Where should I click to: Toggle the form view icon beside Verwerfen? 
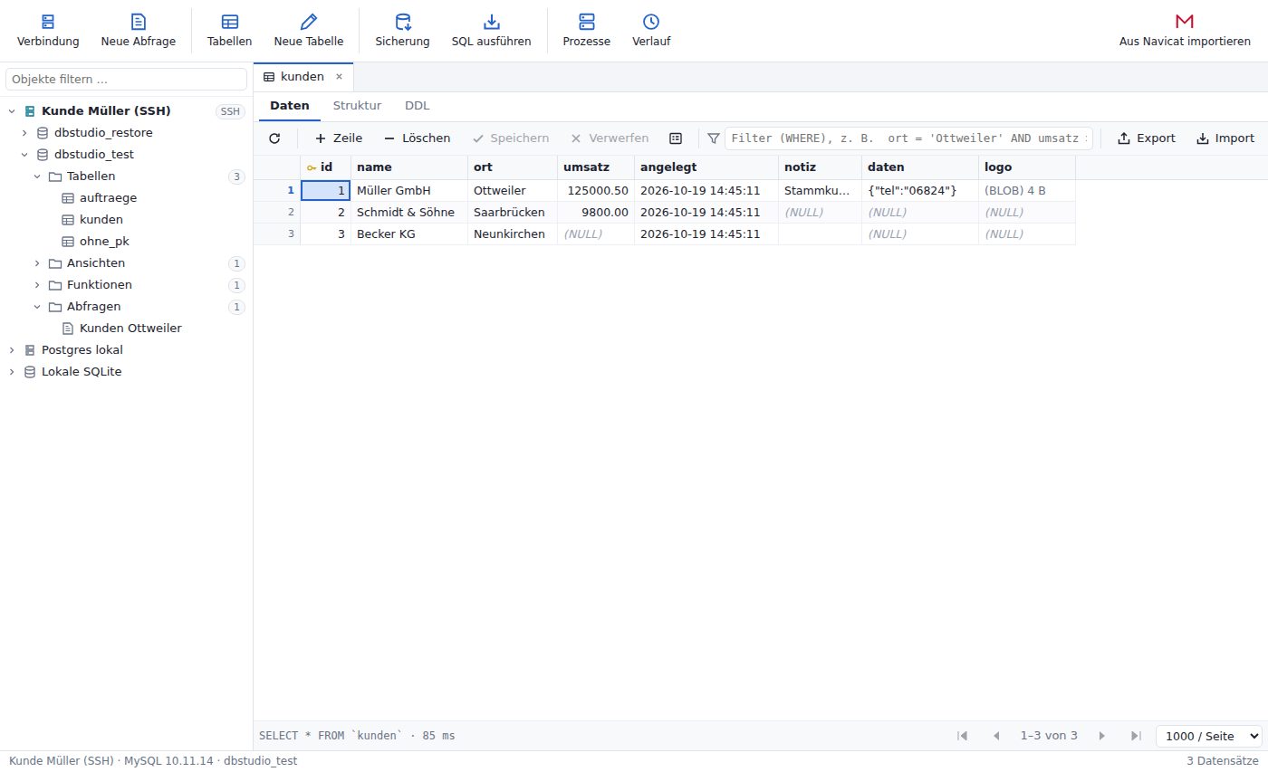[x=676, y=138]
